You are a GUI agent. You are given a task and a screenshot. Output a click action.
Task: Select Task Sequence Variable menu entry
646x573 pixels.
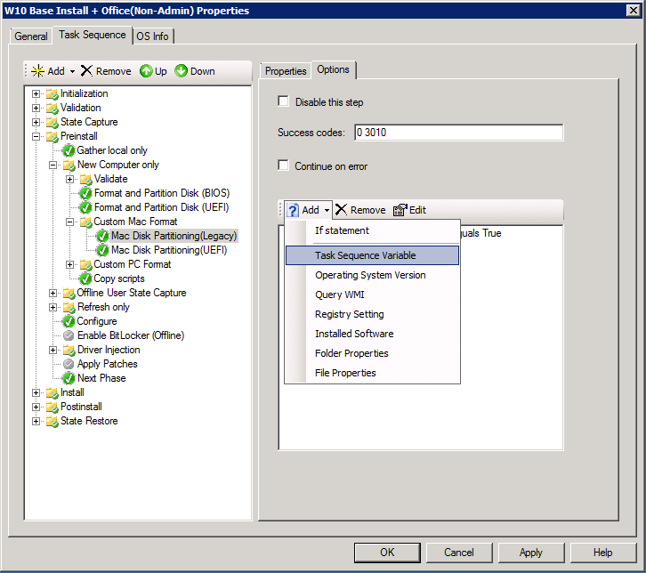coord(373,255)
